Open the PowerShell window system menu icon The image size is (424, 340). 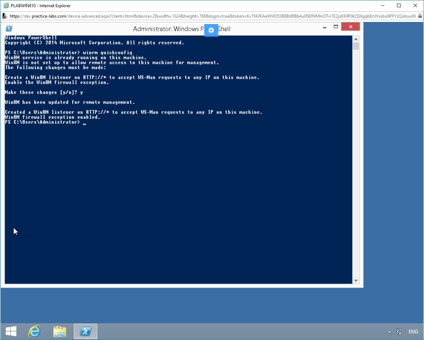(x=9, y=29)
